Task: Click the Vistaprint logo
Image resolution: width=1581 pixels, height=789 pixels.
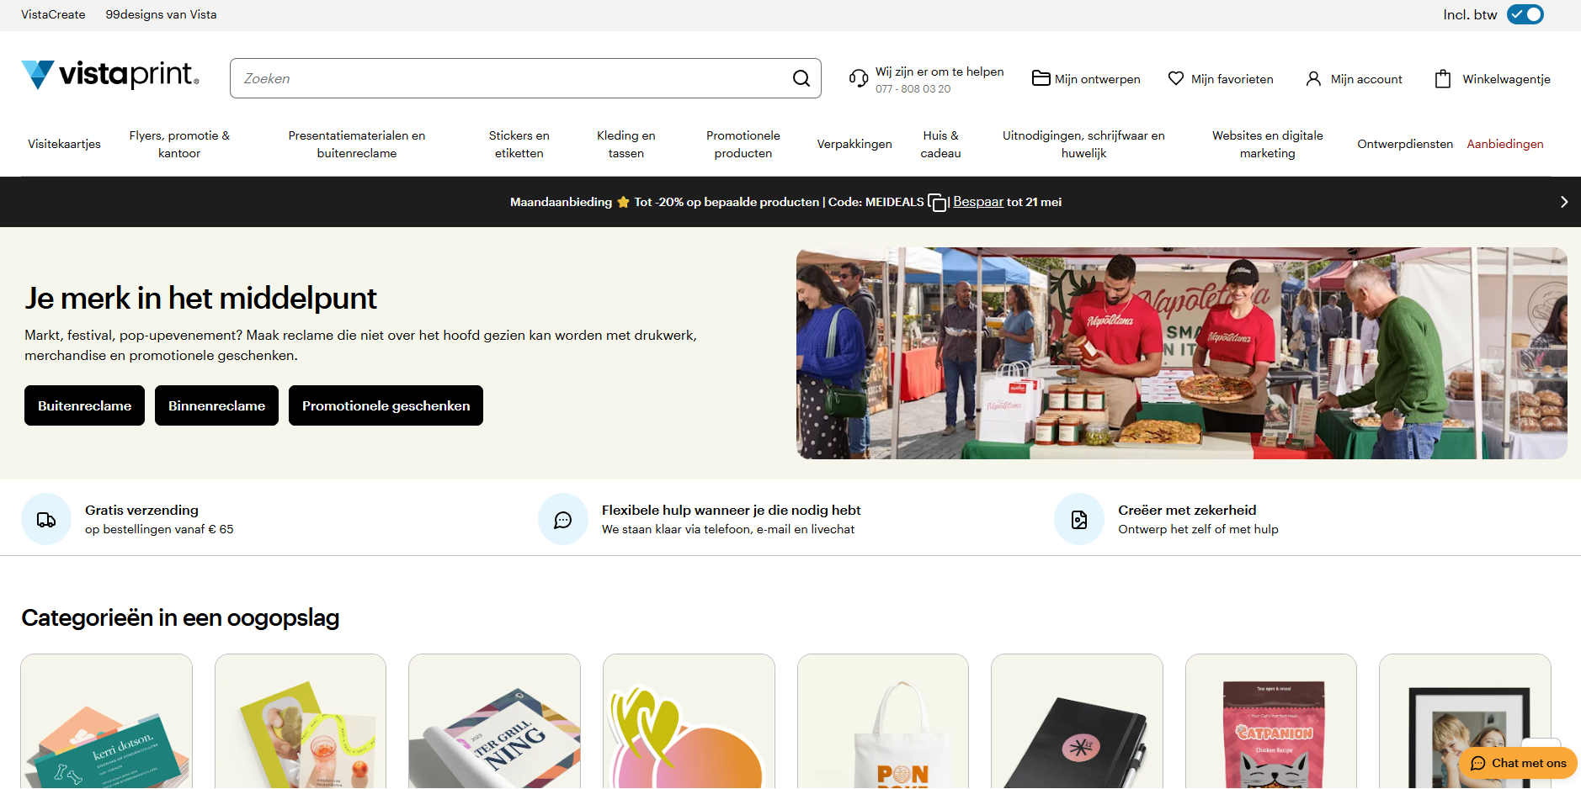Action: pyautogui.click(x=110, y=75)
